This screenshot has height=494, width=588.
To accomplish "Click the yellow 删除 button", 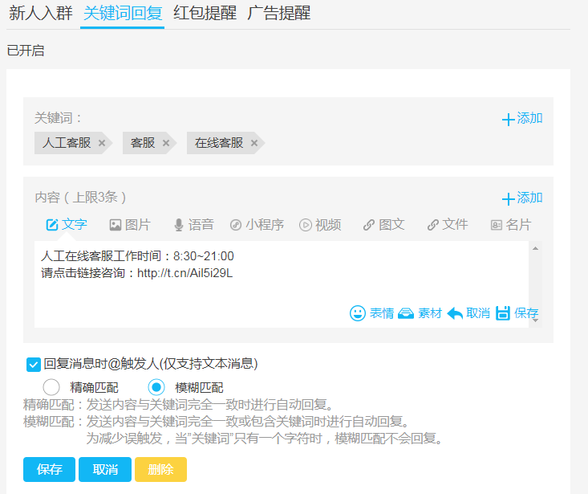I will [x=161, y=469].
